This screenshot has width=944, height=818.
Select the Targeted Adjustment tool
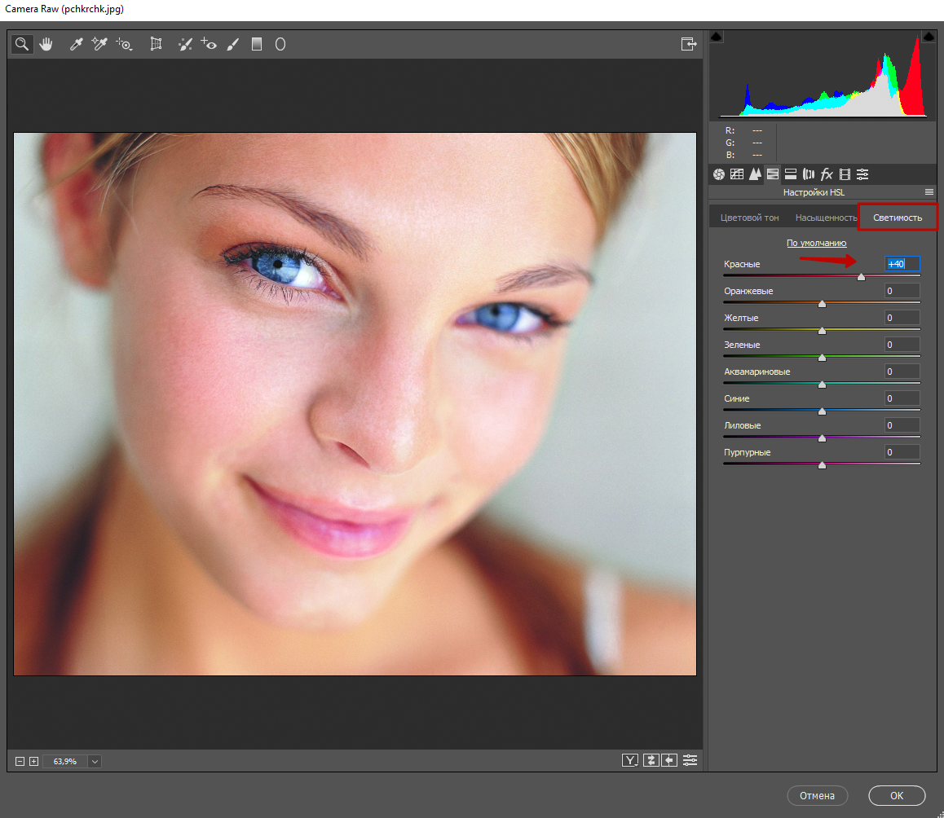[124, 44]
